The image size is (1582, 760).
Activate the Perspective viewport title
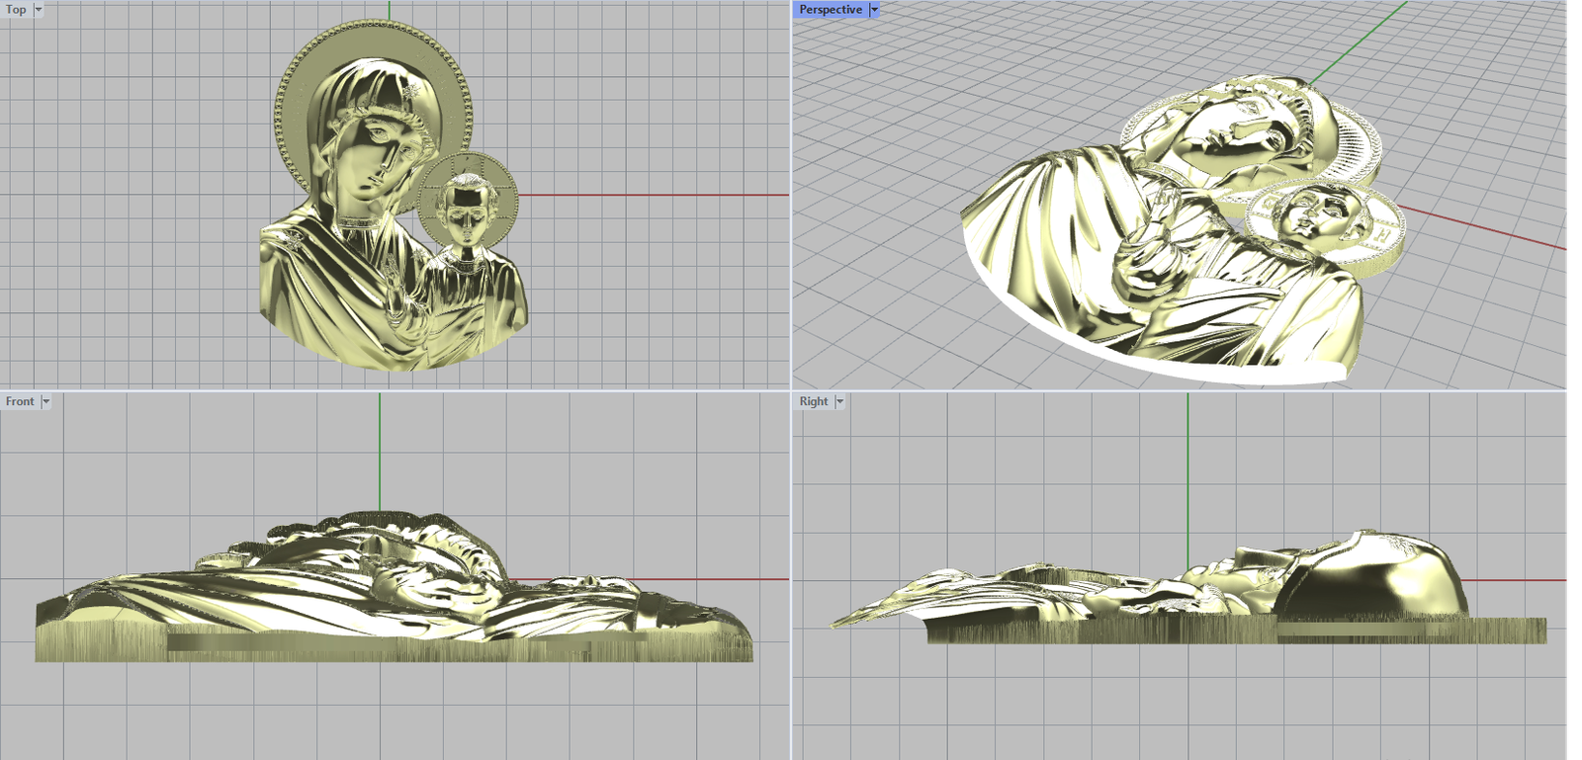tap(830, 9)
